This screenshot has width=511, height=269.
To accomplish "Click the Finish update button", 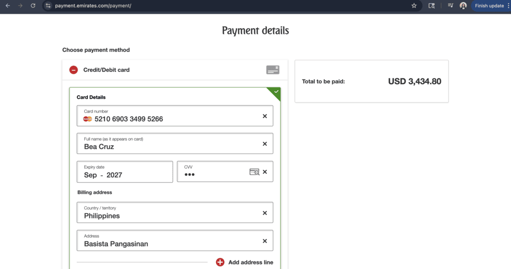I will coord(489,6).
